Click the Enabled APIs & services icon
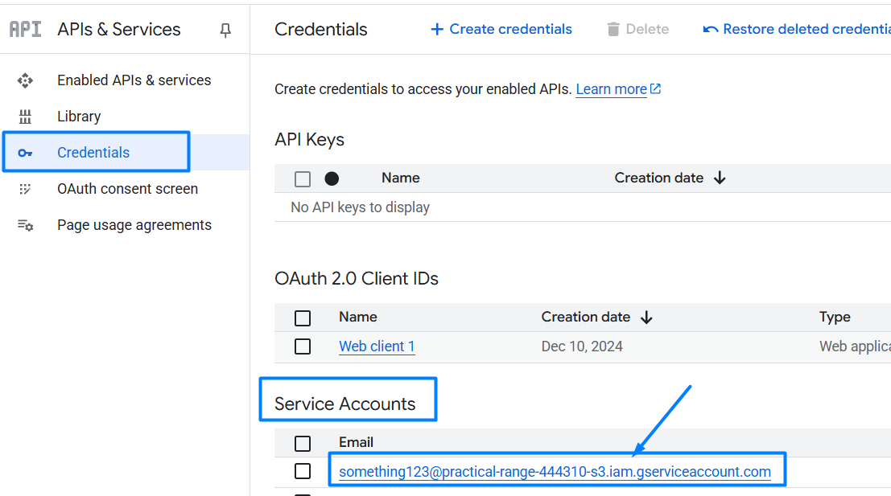The height and width of the screenshot is (496, 891). 25,80
